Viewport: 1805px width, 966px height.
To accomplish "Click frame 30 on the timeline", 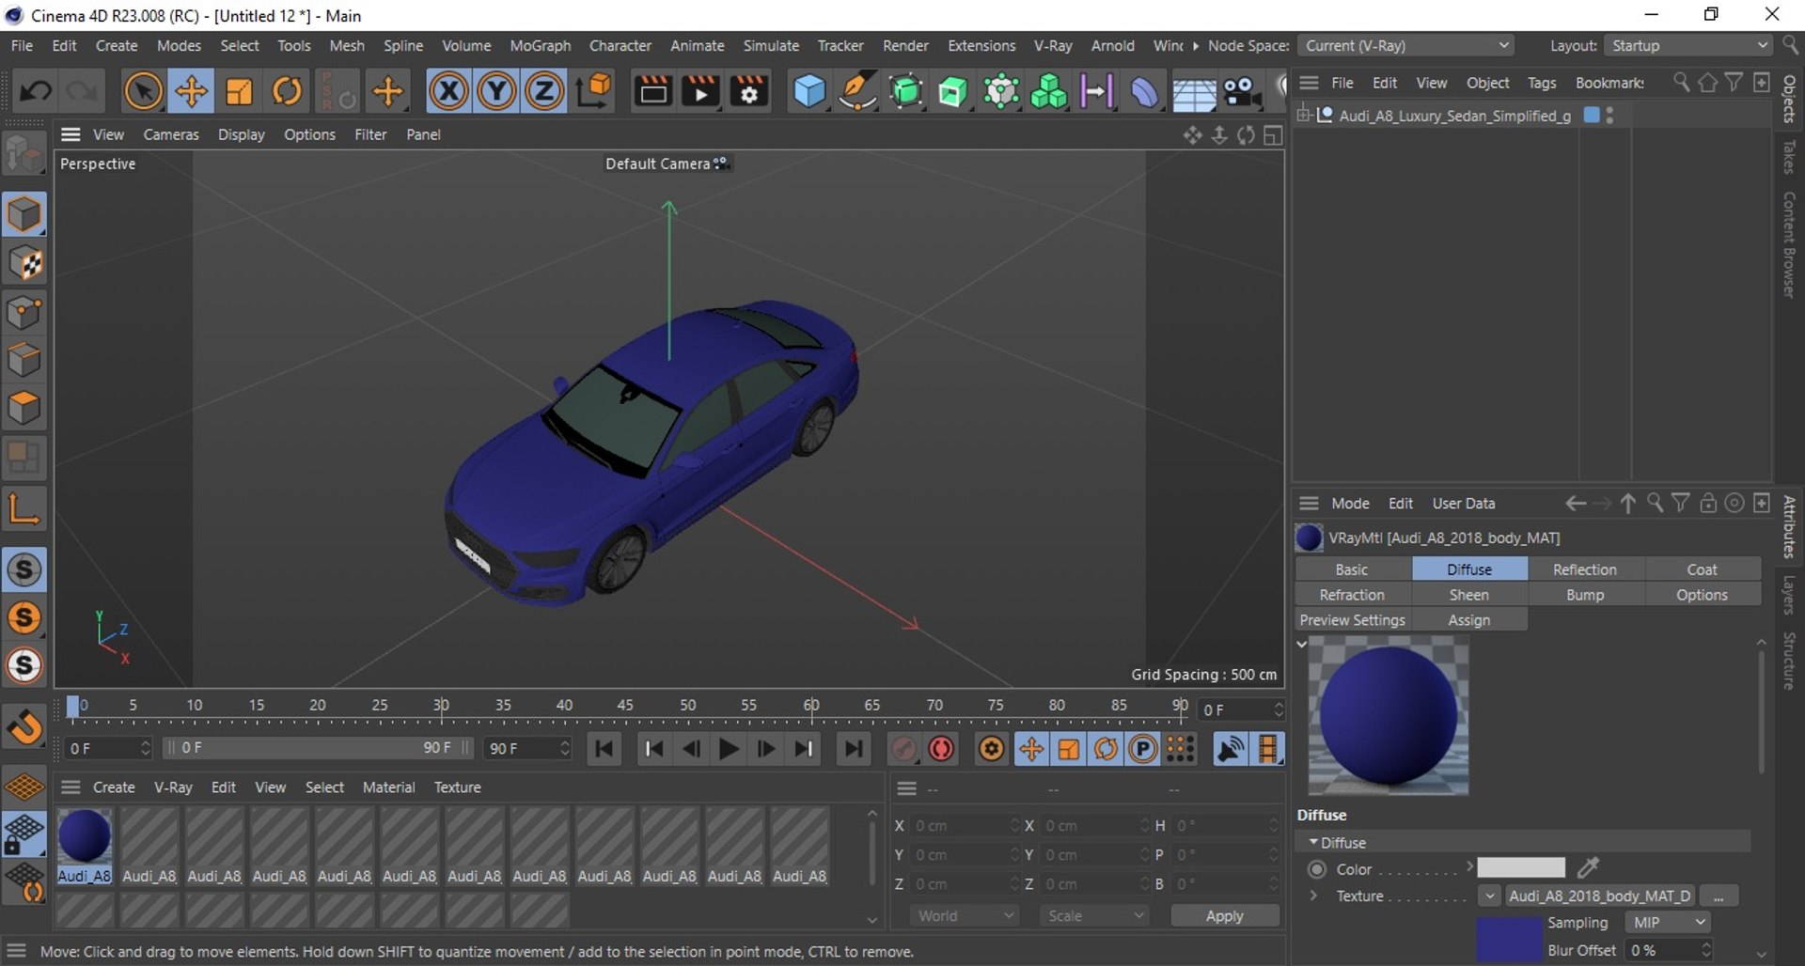I will [441, 706].
